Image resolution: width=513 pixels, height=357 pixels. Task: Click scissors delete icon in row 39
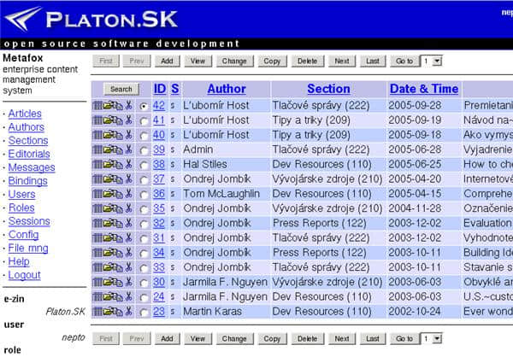[129, 149]
